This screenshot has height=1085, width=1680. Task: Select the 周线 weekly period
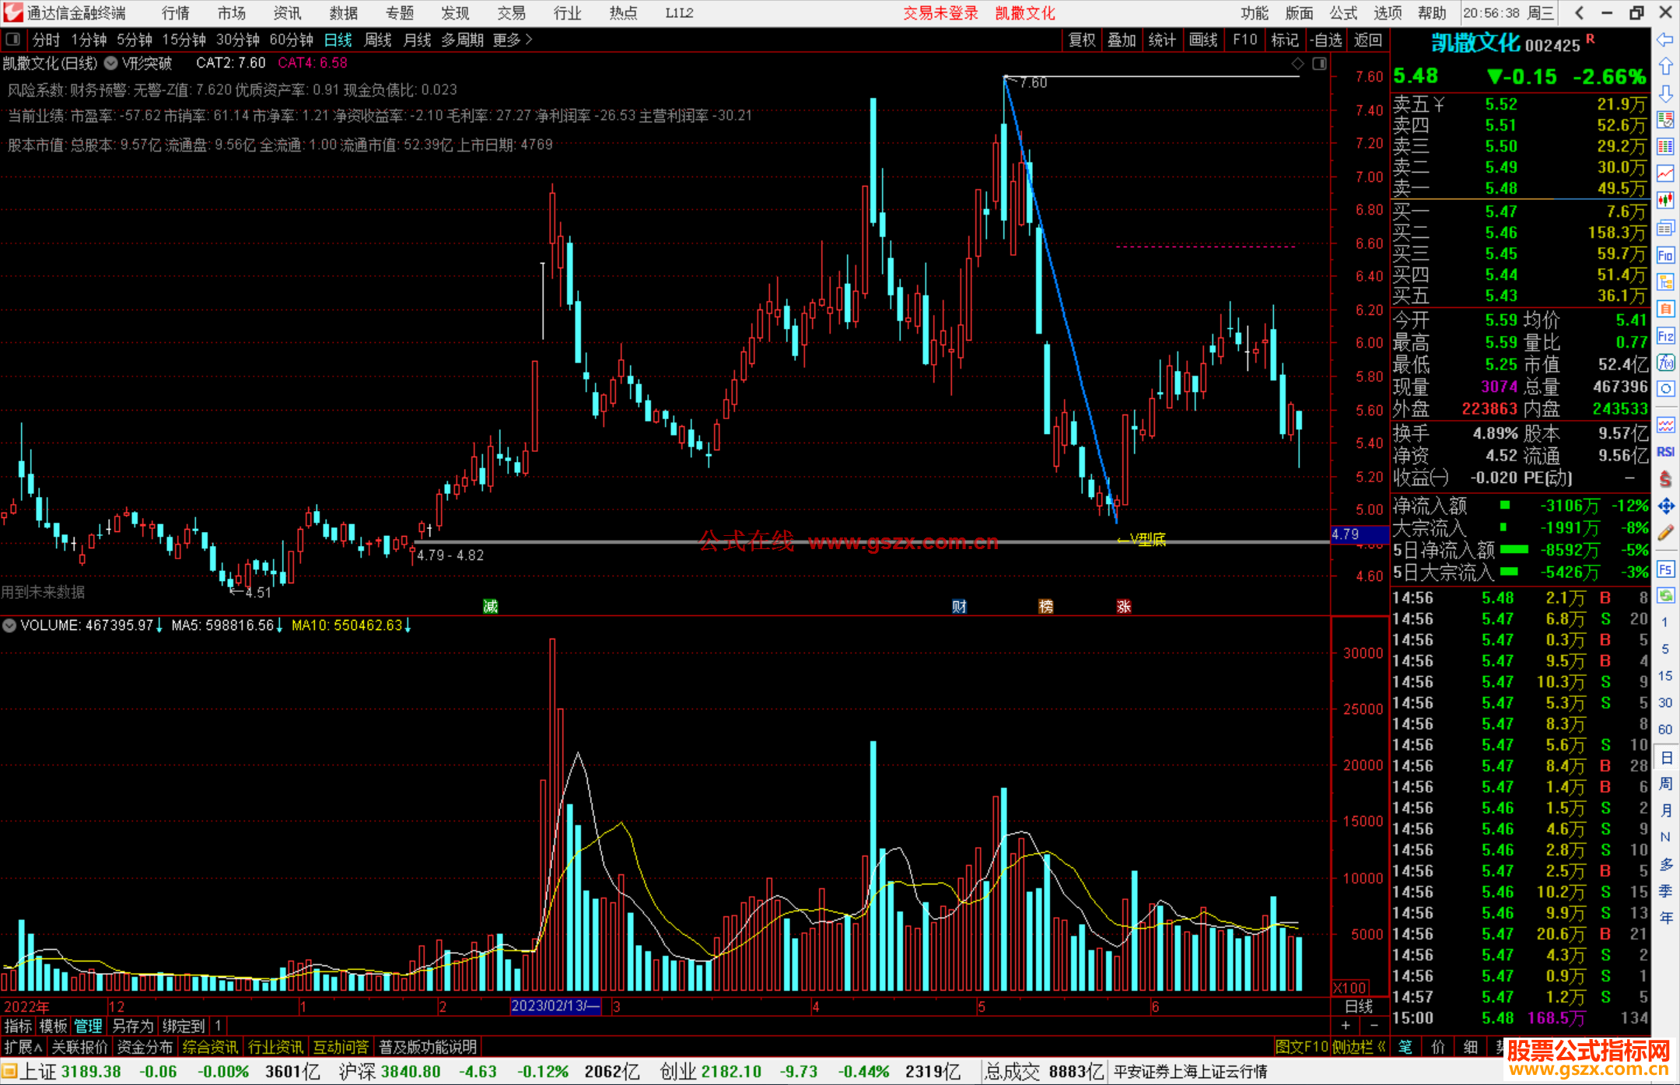coord(378,40)
